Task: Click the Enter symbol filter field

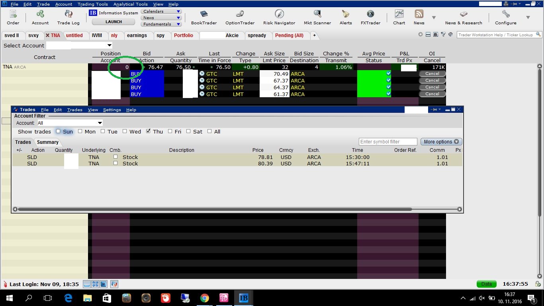Action: [x=388, y=142]
